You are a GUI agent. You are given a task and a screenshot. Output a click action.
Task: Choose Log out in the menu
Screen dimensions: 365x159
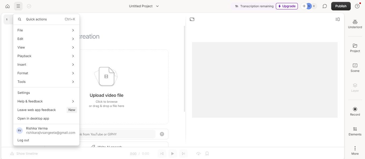click(x=23, y=140)
